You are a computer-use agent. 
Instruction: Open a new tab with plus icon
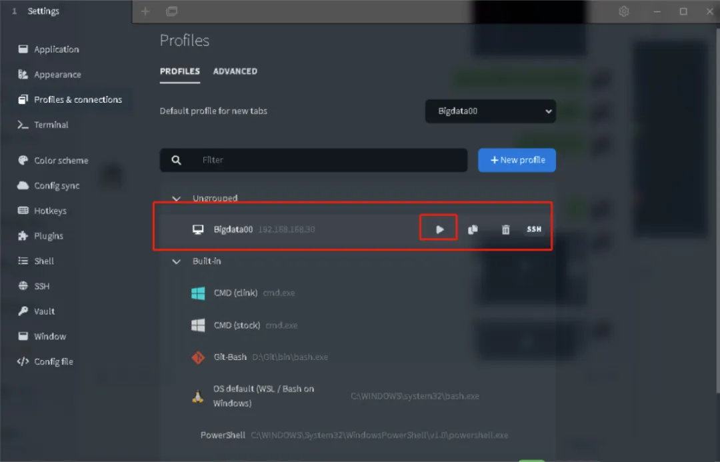(145, 11)
